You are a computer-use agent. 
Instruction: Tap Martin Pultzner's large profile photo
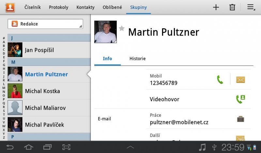tap(105, 32)
